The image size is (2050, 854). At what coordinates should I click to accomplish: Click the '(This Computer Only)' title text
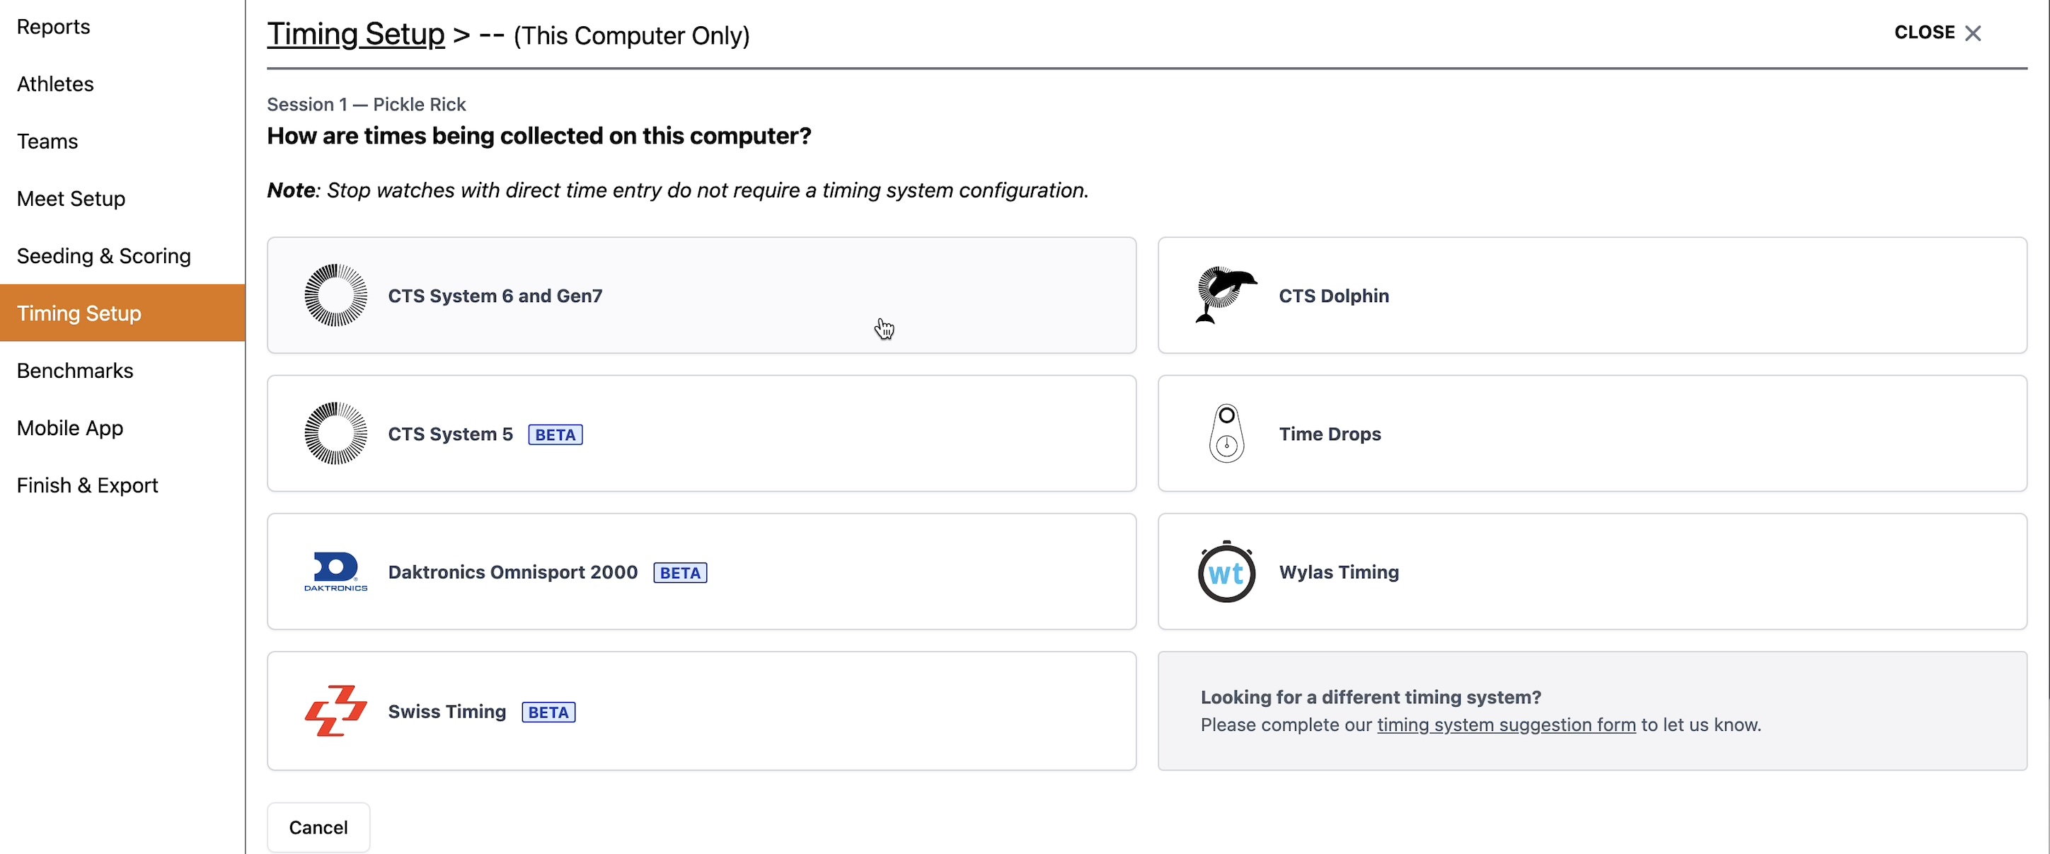tap(632, 36)
